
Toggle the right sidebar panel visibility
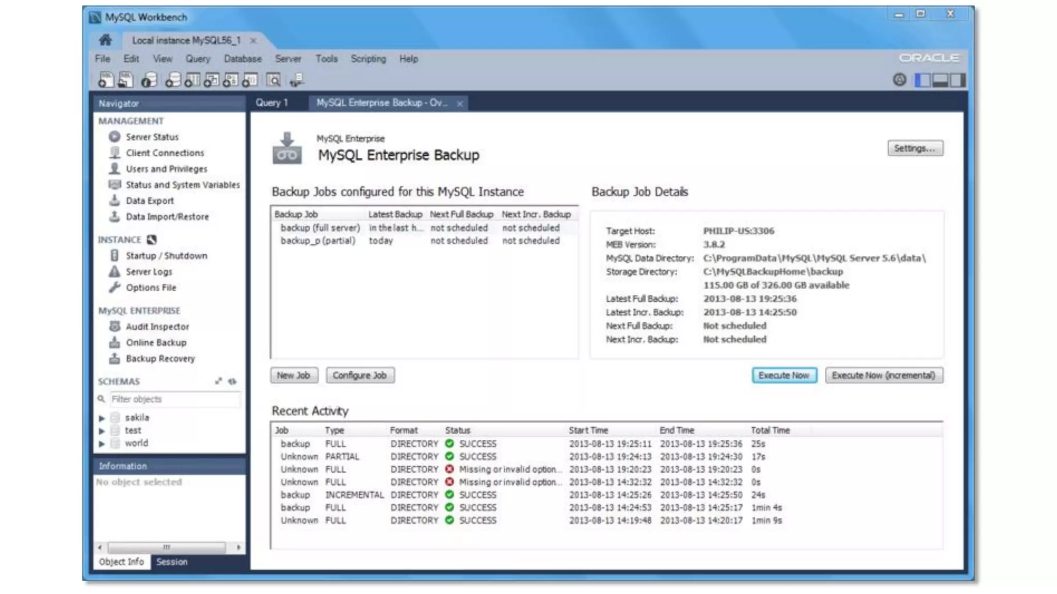[x=957, y=80]
